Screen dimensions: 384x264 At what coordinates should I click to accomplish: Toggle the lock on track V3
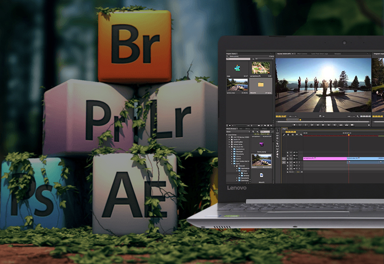pyautogui.click(x=288, y=152)
